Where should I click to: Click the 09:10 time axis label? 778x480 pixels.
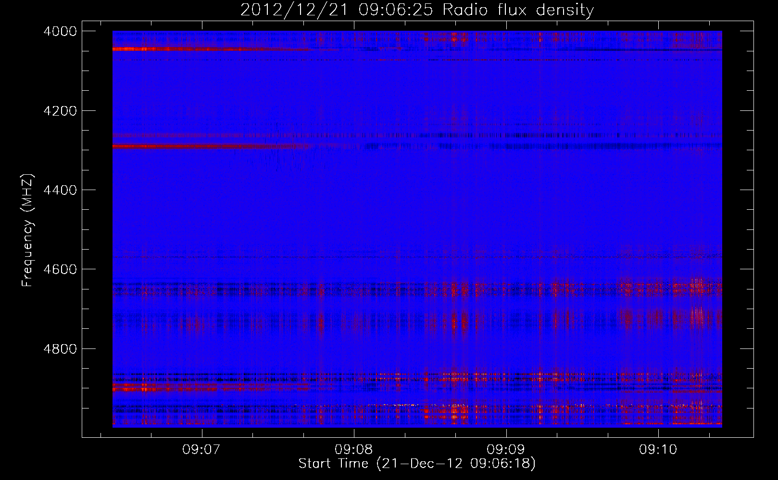pos(658,450)
